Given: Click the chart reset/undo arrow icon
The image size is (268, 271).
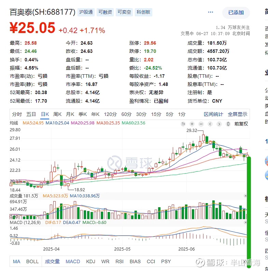Looking at the screenshot, I should [183, 124].
